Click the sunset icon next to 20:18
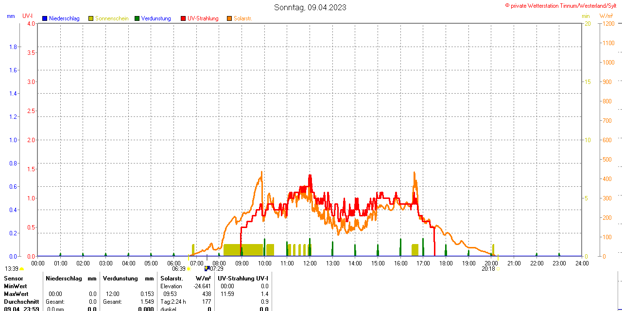 [x=498, y=269]
